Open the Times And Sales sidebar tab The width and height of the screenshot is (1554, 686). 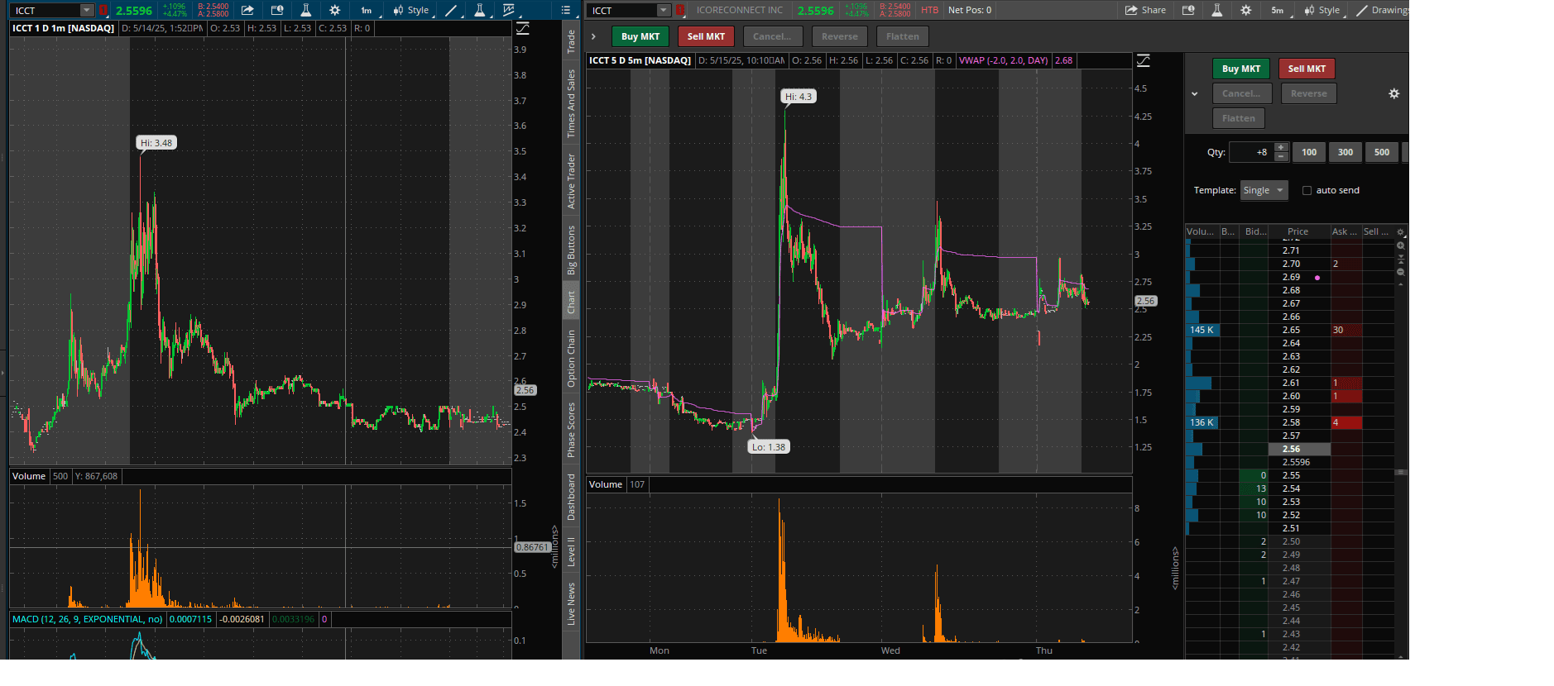571,103
